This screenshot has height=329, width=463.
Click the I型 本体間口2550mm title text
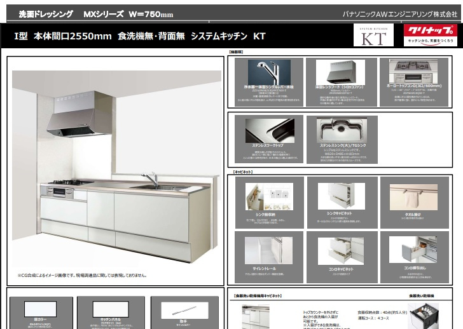coord(140,36)
